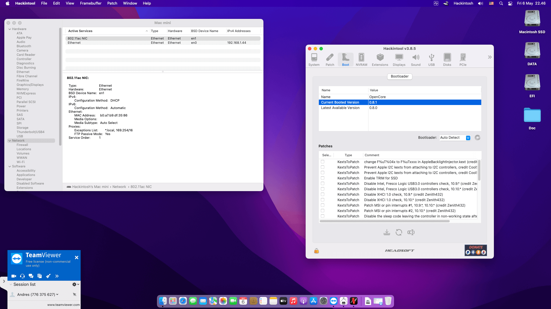
Task: Select the Bootloader tab
Action: [399, 76]
